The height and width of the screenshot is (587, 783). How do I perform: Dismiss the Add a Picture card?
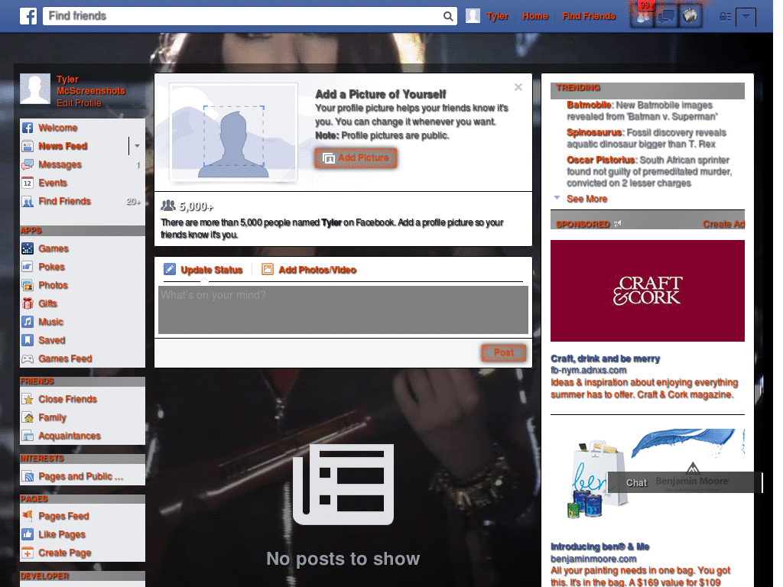click(x=518, y=87)
